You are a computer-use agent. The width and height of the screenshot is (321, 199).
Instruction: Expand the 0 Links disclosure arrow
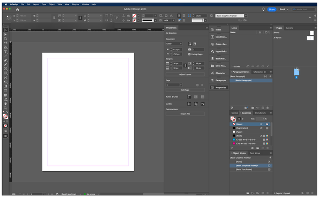click(232, 66)
